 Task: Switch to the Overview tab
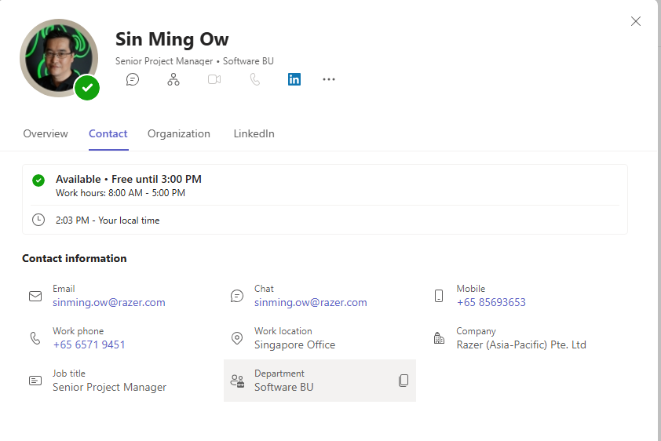tap(46, 133)
